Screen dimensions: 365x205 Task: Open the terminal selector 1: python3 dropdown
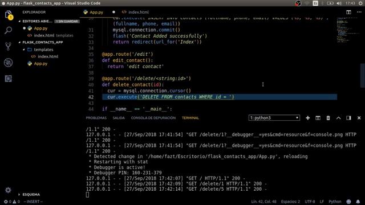tap(274, 118)
